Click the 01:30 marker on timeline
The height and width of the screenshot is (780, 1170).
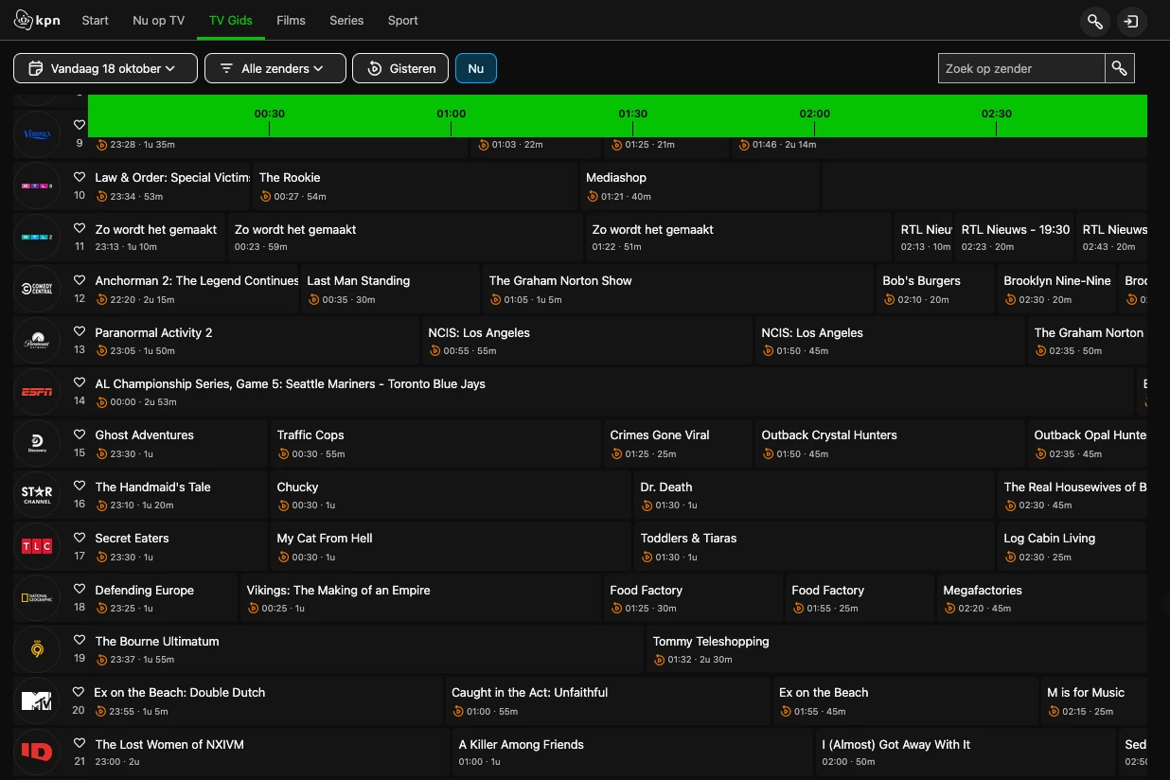click(x=632, y=115)
